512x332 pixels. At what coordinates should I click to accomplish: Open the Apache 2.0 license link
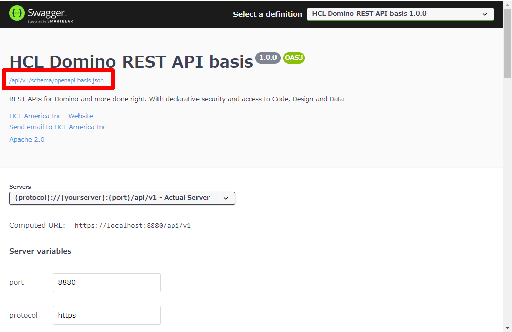[x=27, y=139]
